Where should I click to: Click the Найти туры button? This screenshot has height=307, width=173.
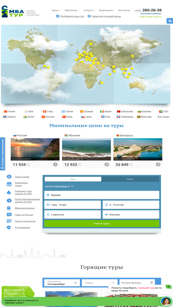pyautogui.click(x=101, y=223)
